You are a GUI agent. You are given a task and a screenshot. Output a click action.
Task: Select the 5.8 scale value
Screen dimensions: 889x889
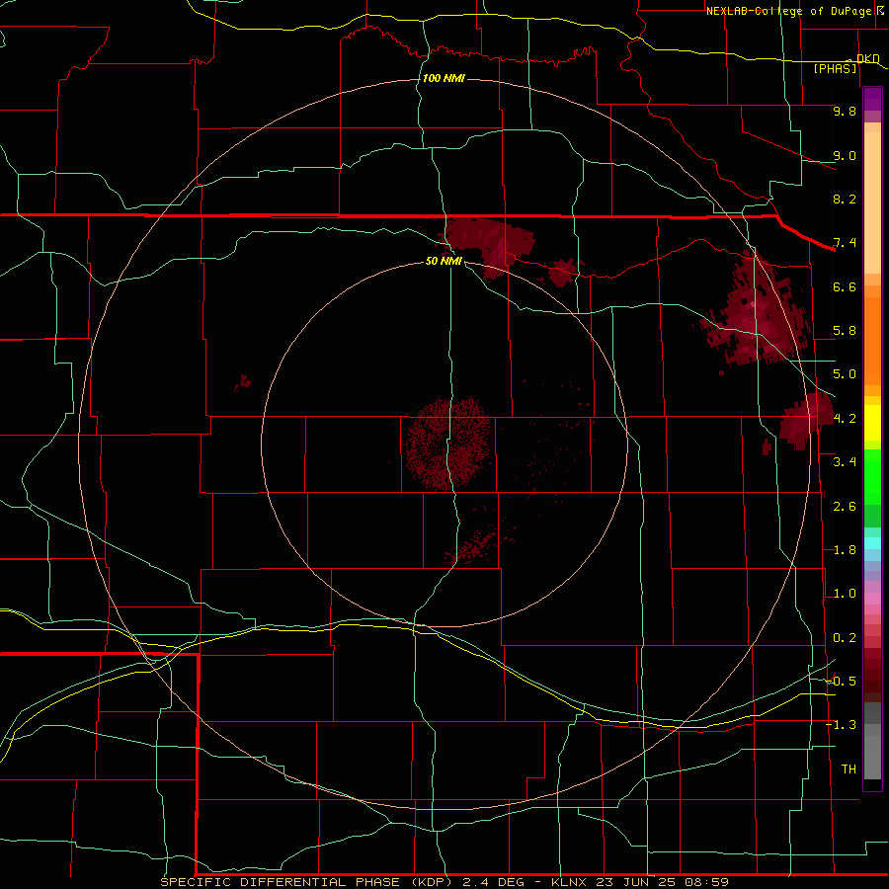click(x=845, y=331)
